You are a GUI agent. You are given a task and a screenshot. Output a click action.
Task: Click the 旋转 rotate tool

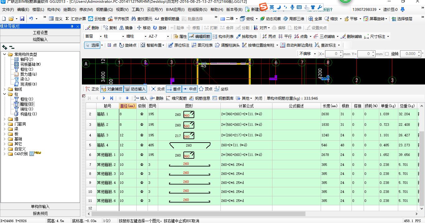pyautogui.click(x=160, y=28)
